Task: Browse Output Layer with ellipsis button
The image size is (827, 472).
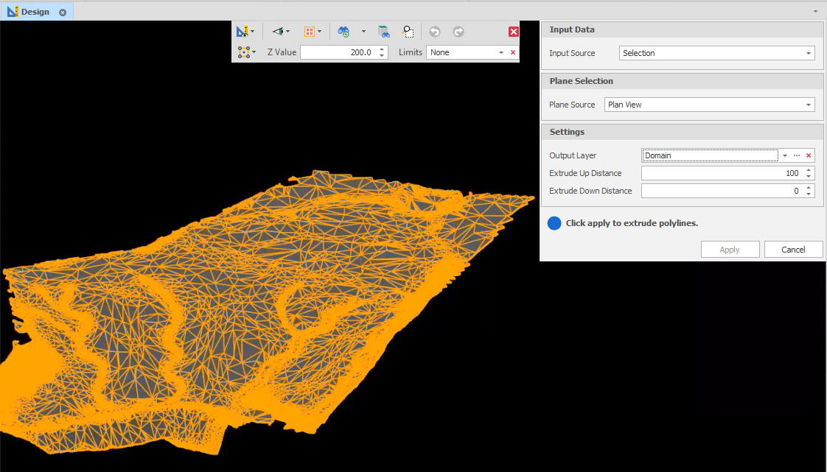Action: pos(797,155)
